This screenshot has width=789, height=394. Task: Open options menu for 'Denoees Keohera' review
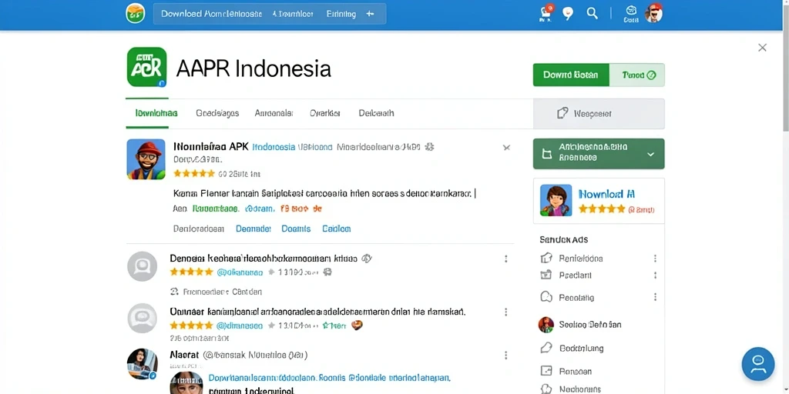pos(505,259)
